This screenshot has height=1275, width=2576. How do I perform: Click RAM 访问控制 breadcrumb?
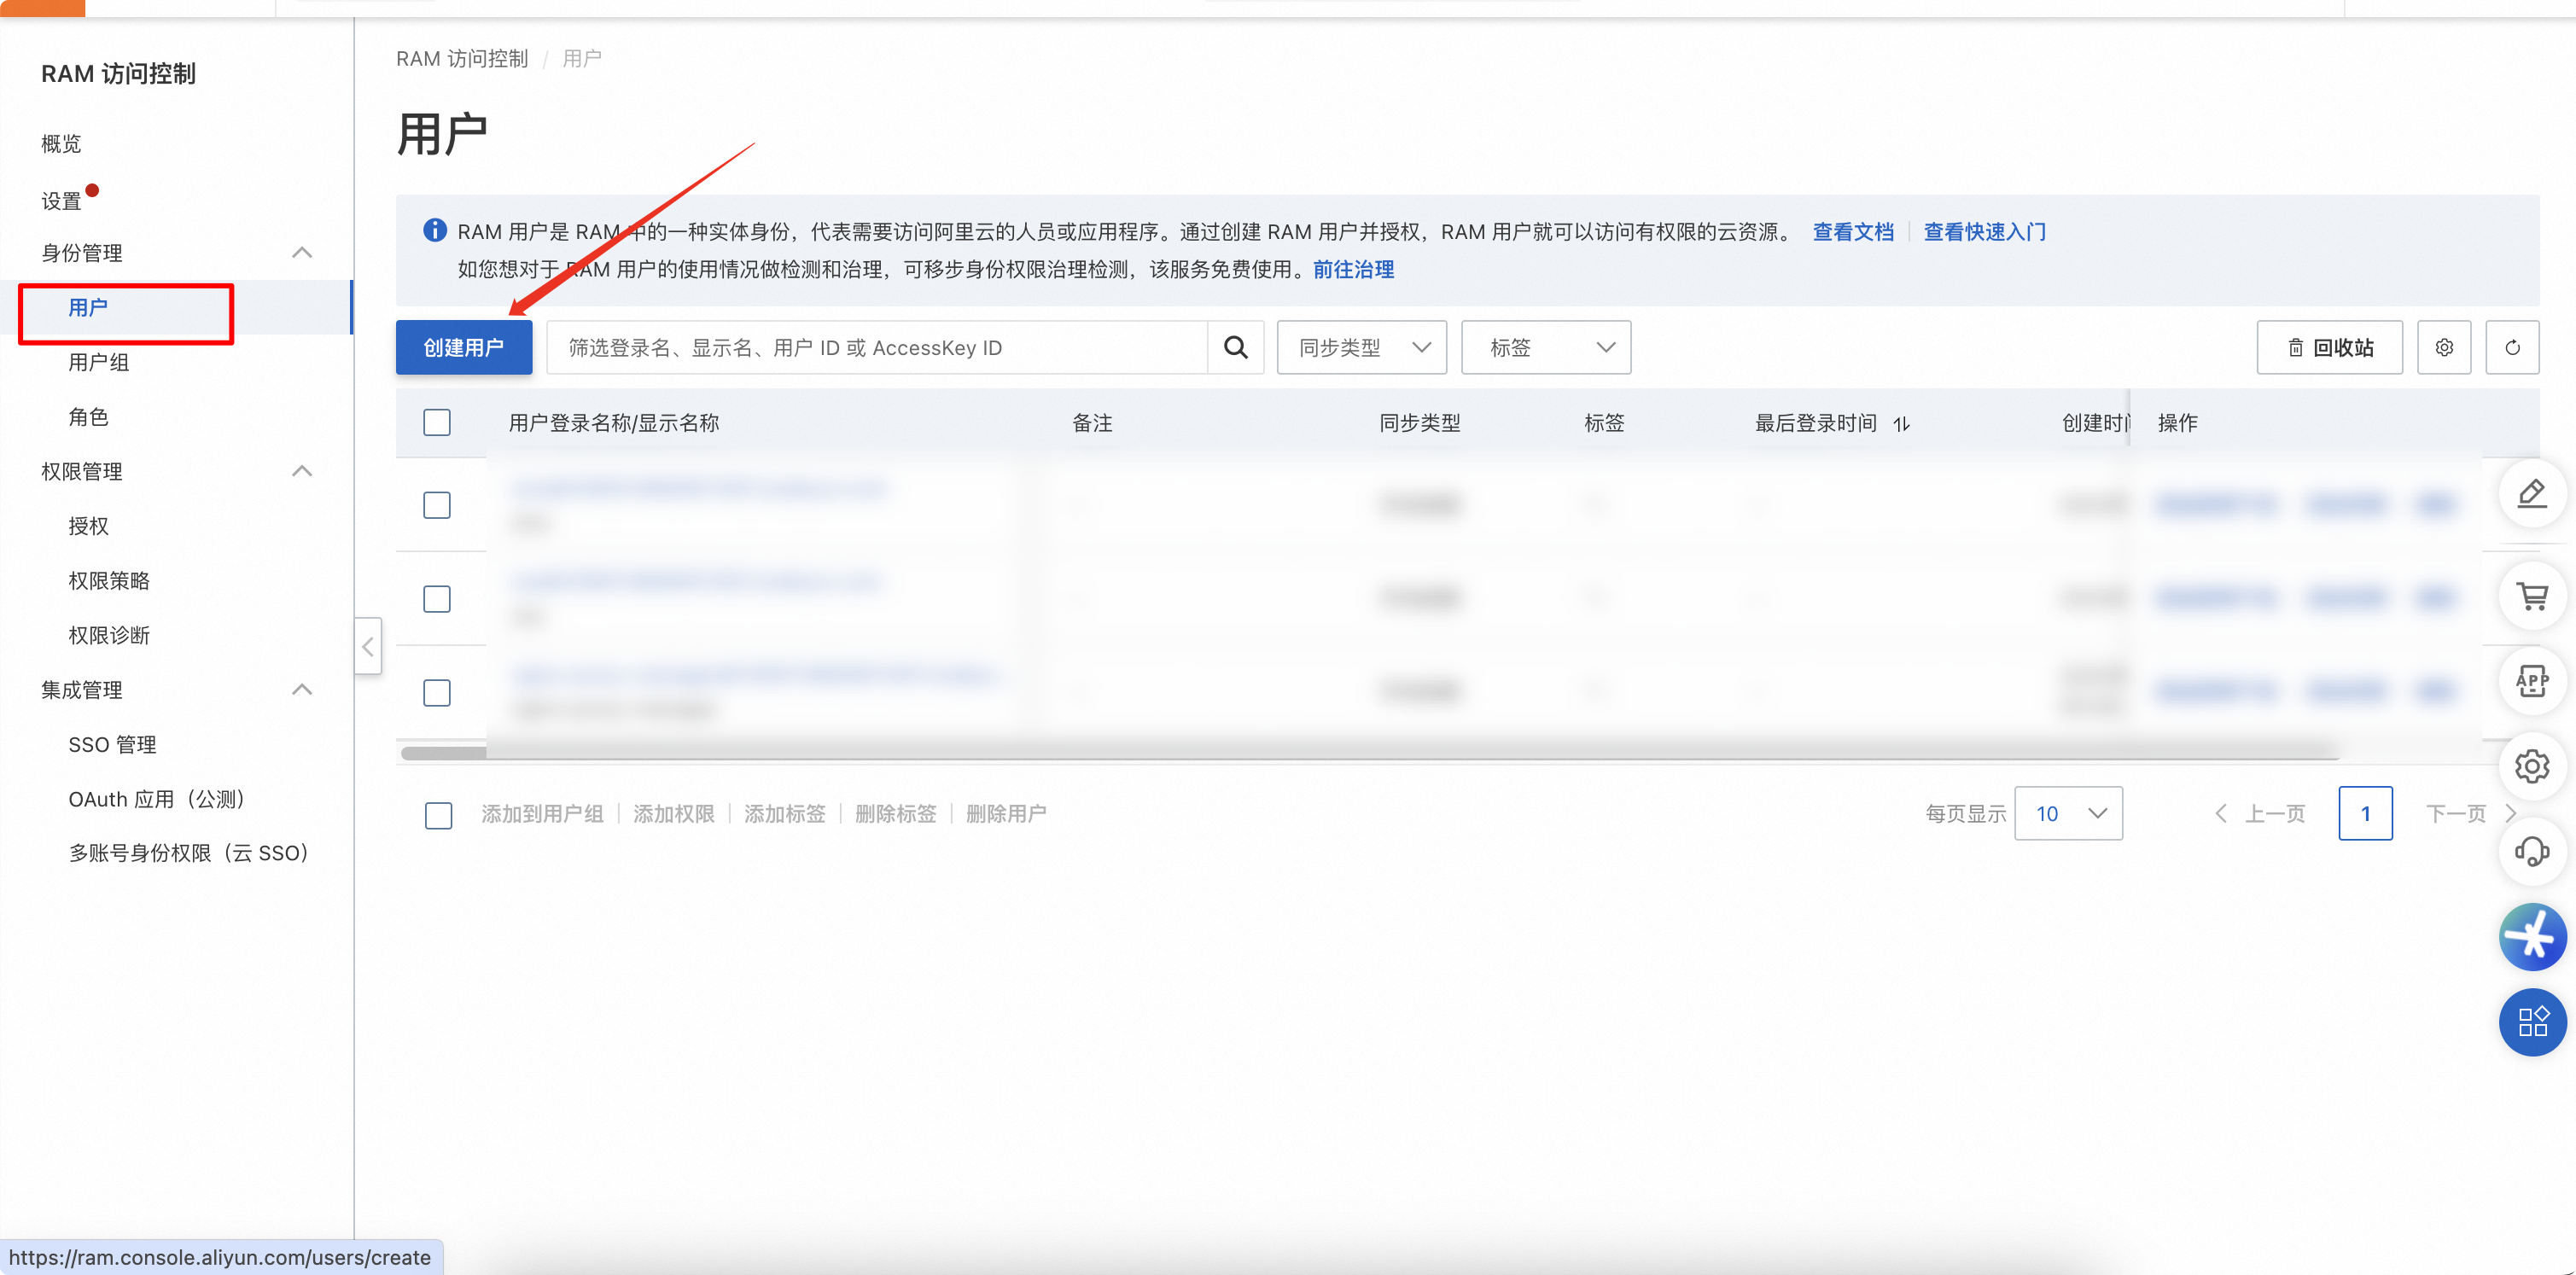pyautogui.click(x=462, y=59)
